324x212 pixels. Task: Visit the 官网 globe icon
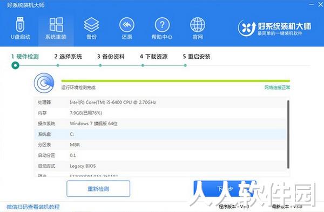(198, 28)
